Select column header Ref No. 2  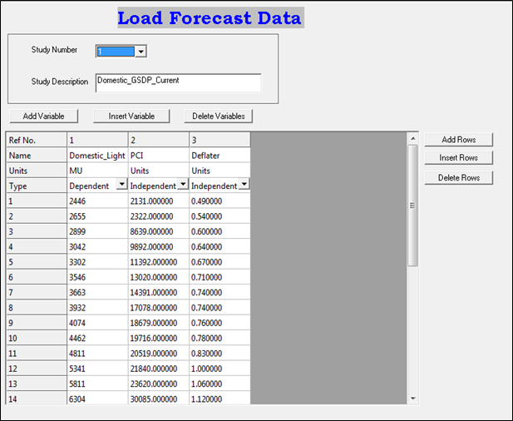(x=159, y=140)
